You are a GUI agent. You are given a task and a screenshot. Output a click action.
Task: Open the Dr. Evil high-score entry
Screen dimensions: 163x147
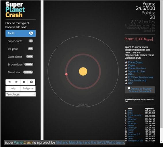pos(134,116)
